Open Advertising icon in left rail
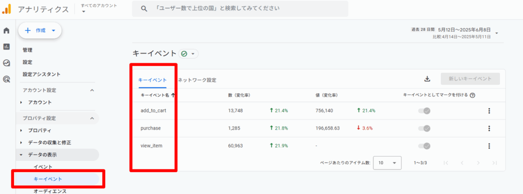The height and width of the screenshot is (194, 523). (6, 79)
